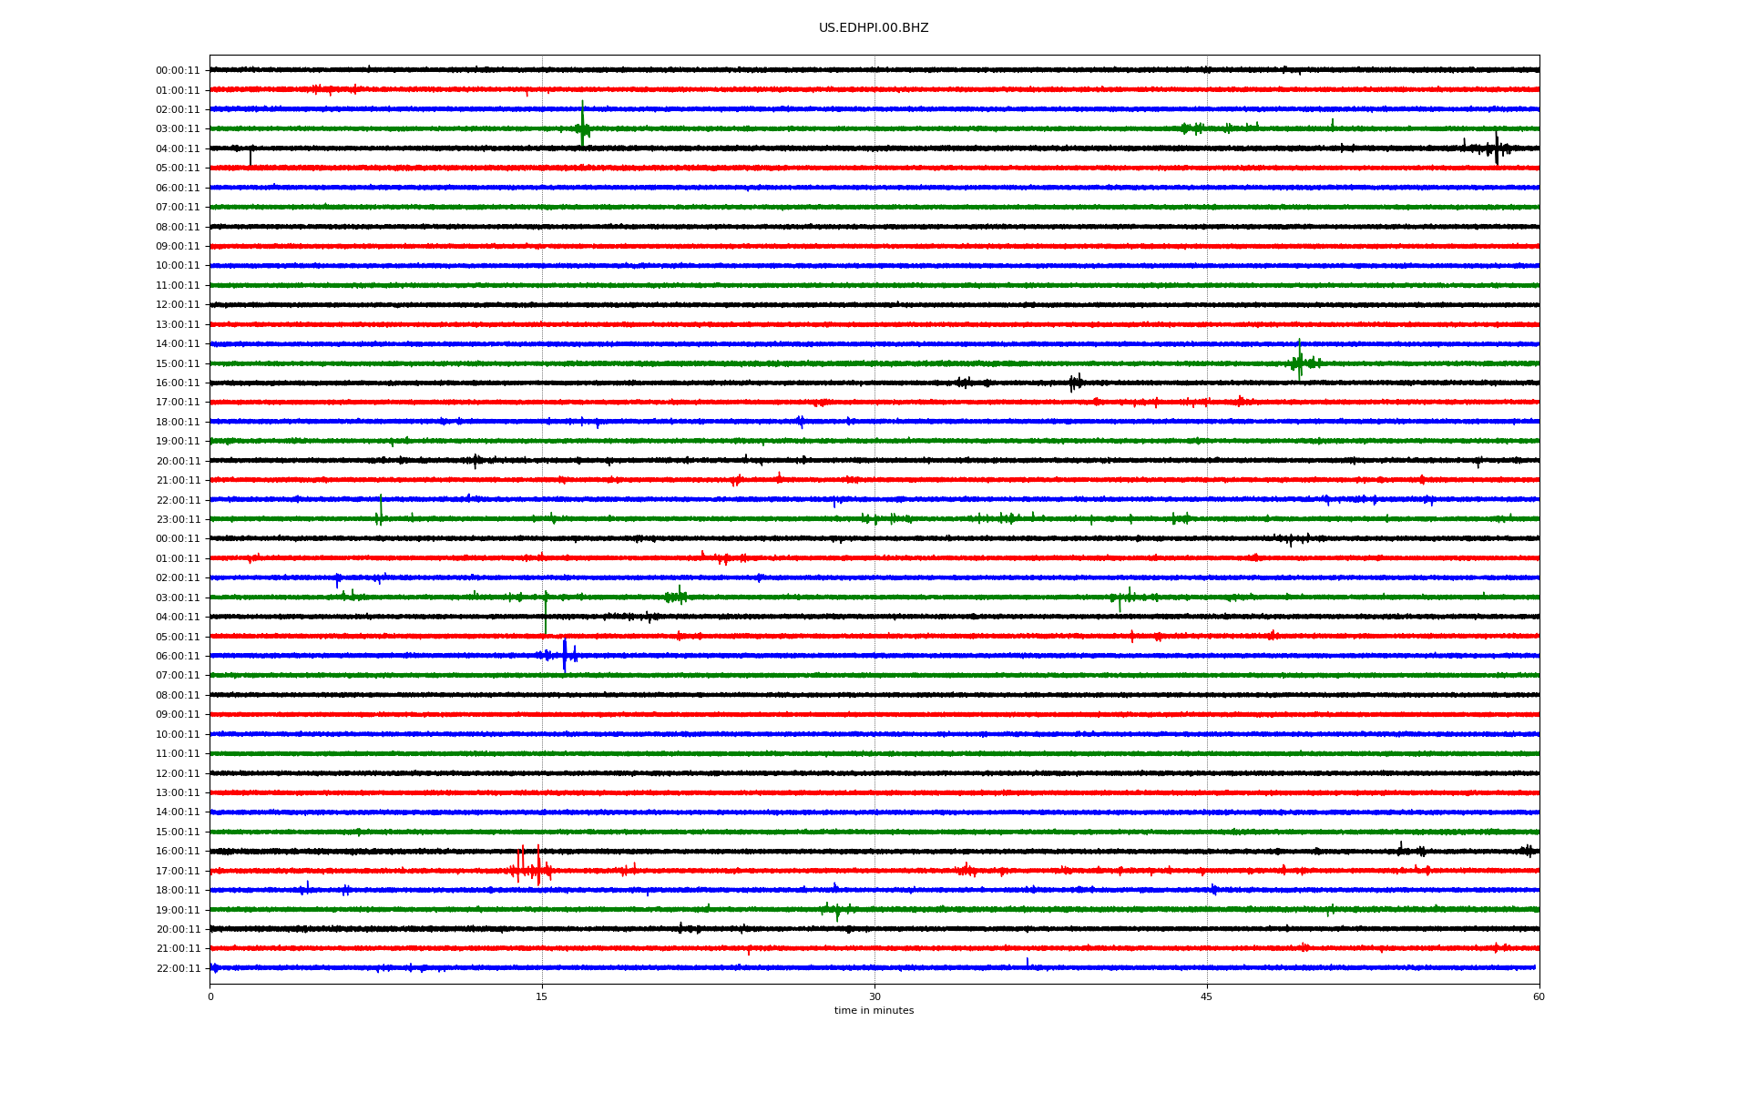Click the second 10:00:11 time label, lower blue trace
The height and width of the screenshot is (1093, 1749).
(x=177, y=735)
